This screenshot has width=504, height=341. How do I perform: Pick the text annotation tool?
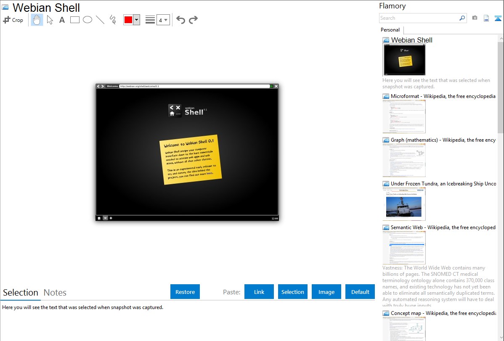coord(62,20)
